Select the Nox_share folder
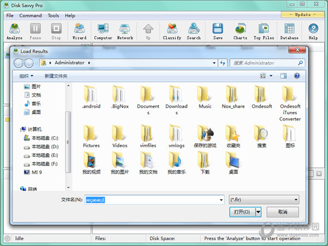 click(233, 97)
